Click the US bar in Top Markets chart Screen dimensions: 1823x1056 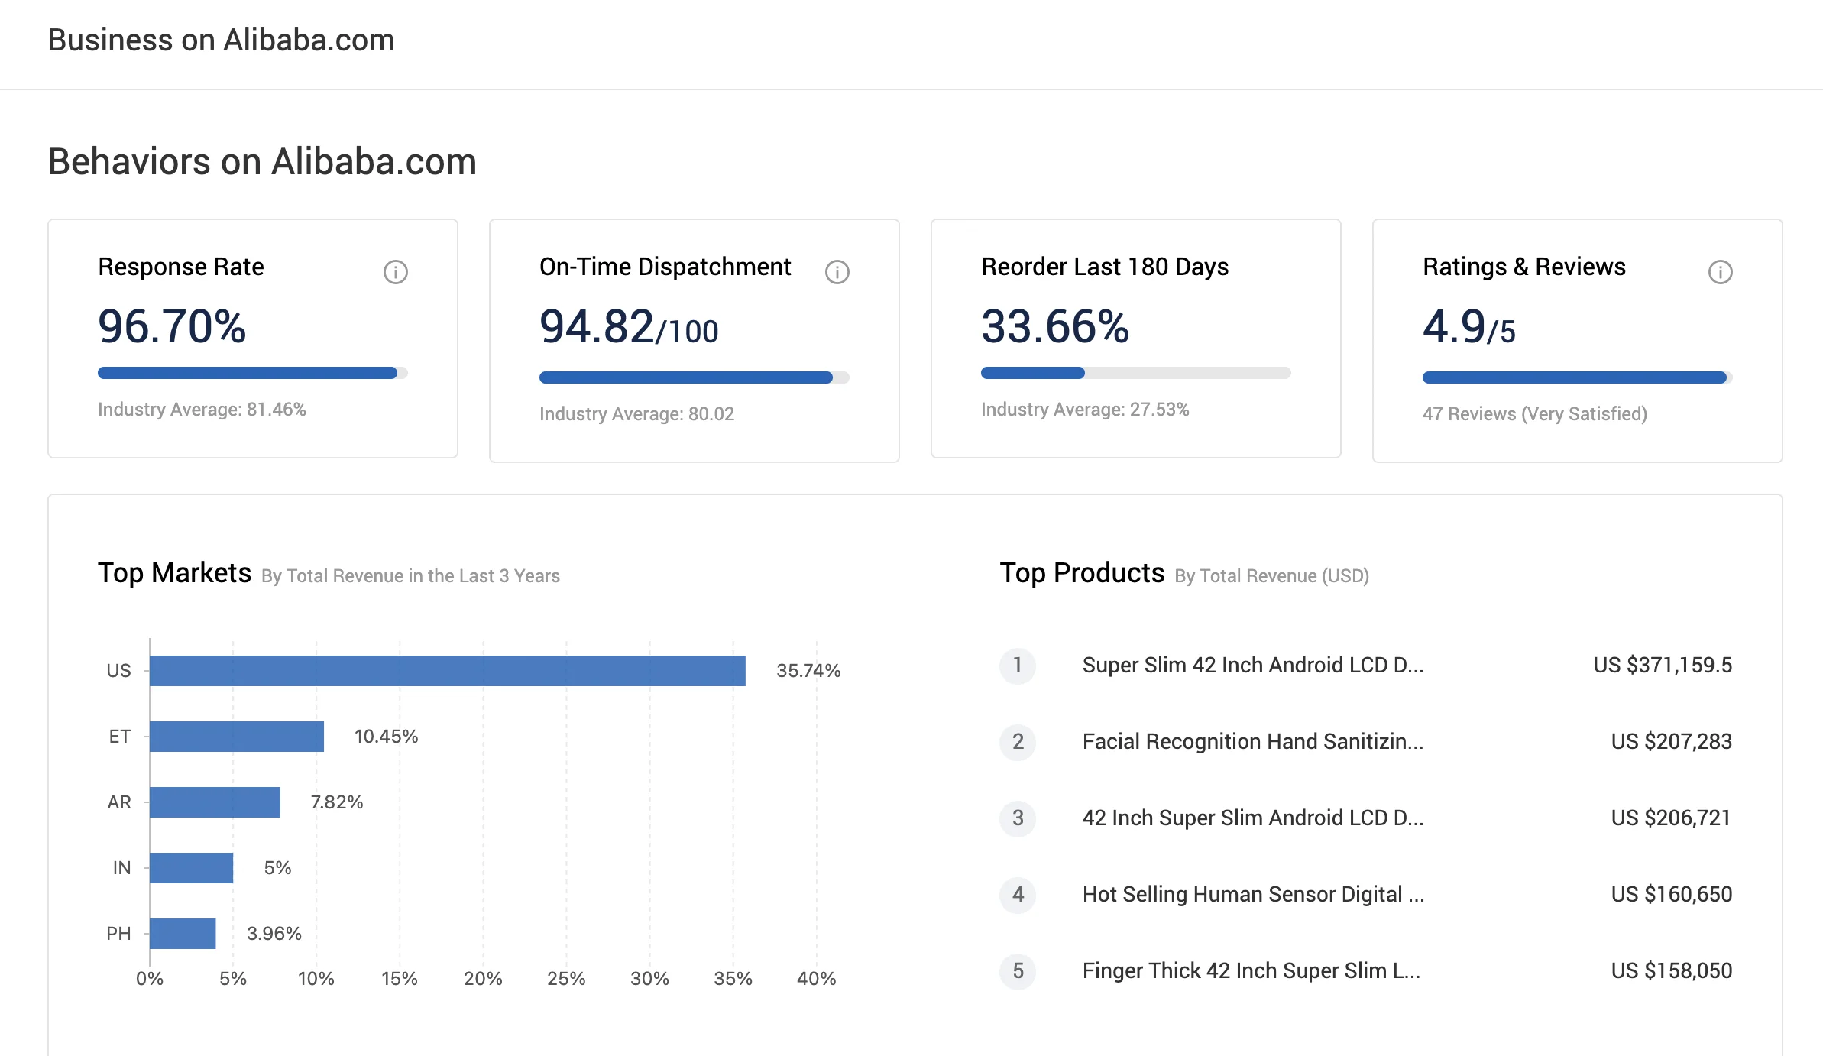(447, 670)
